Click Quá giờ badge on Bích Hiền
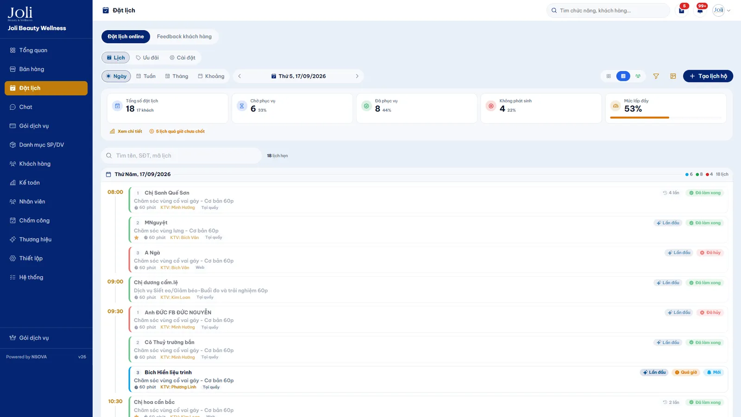741x417 pixels. point(686,373)
